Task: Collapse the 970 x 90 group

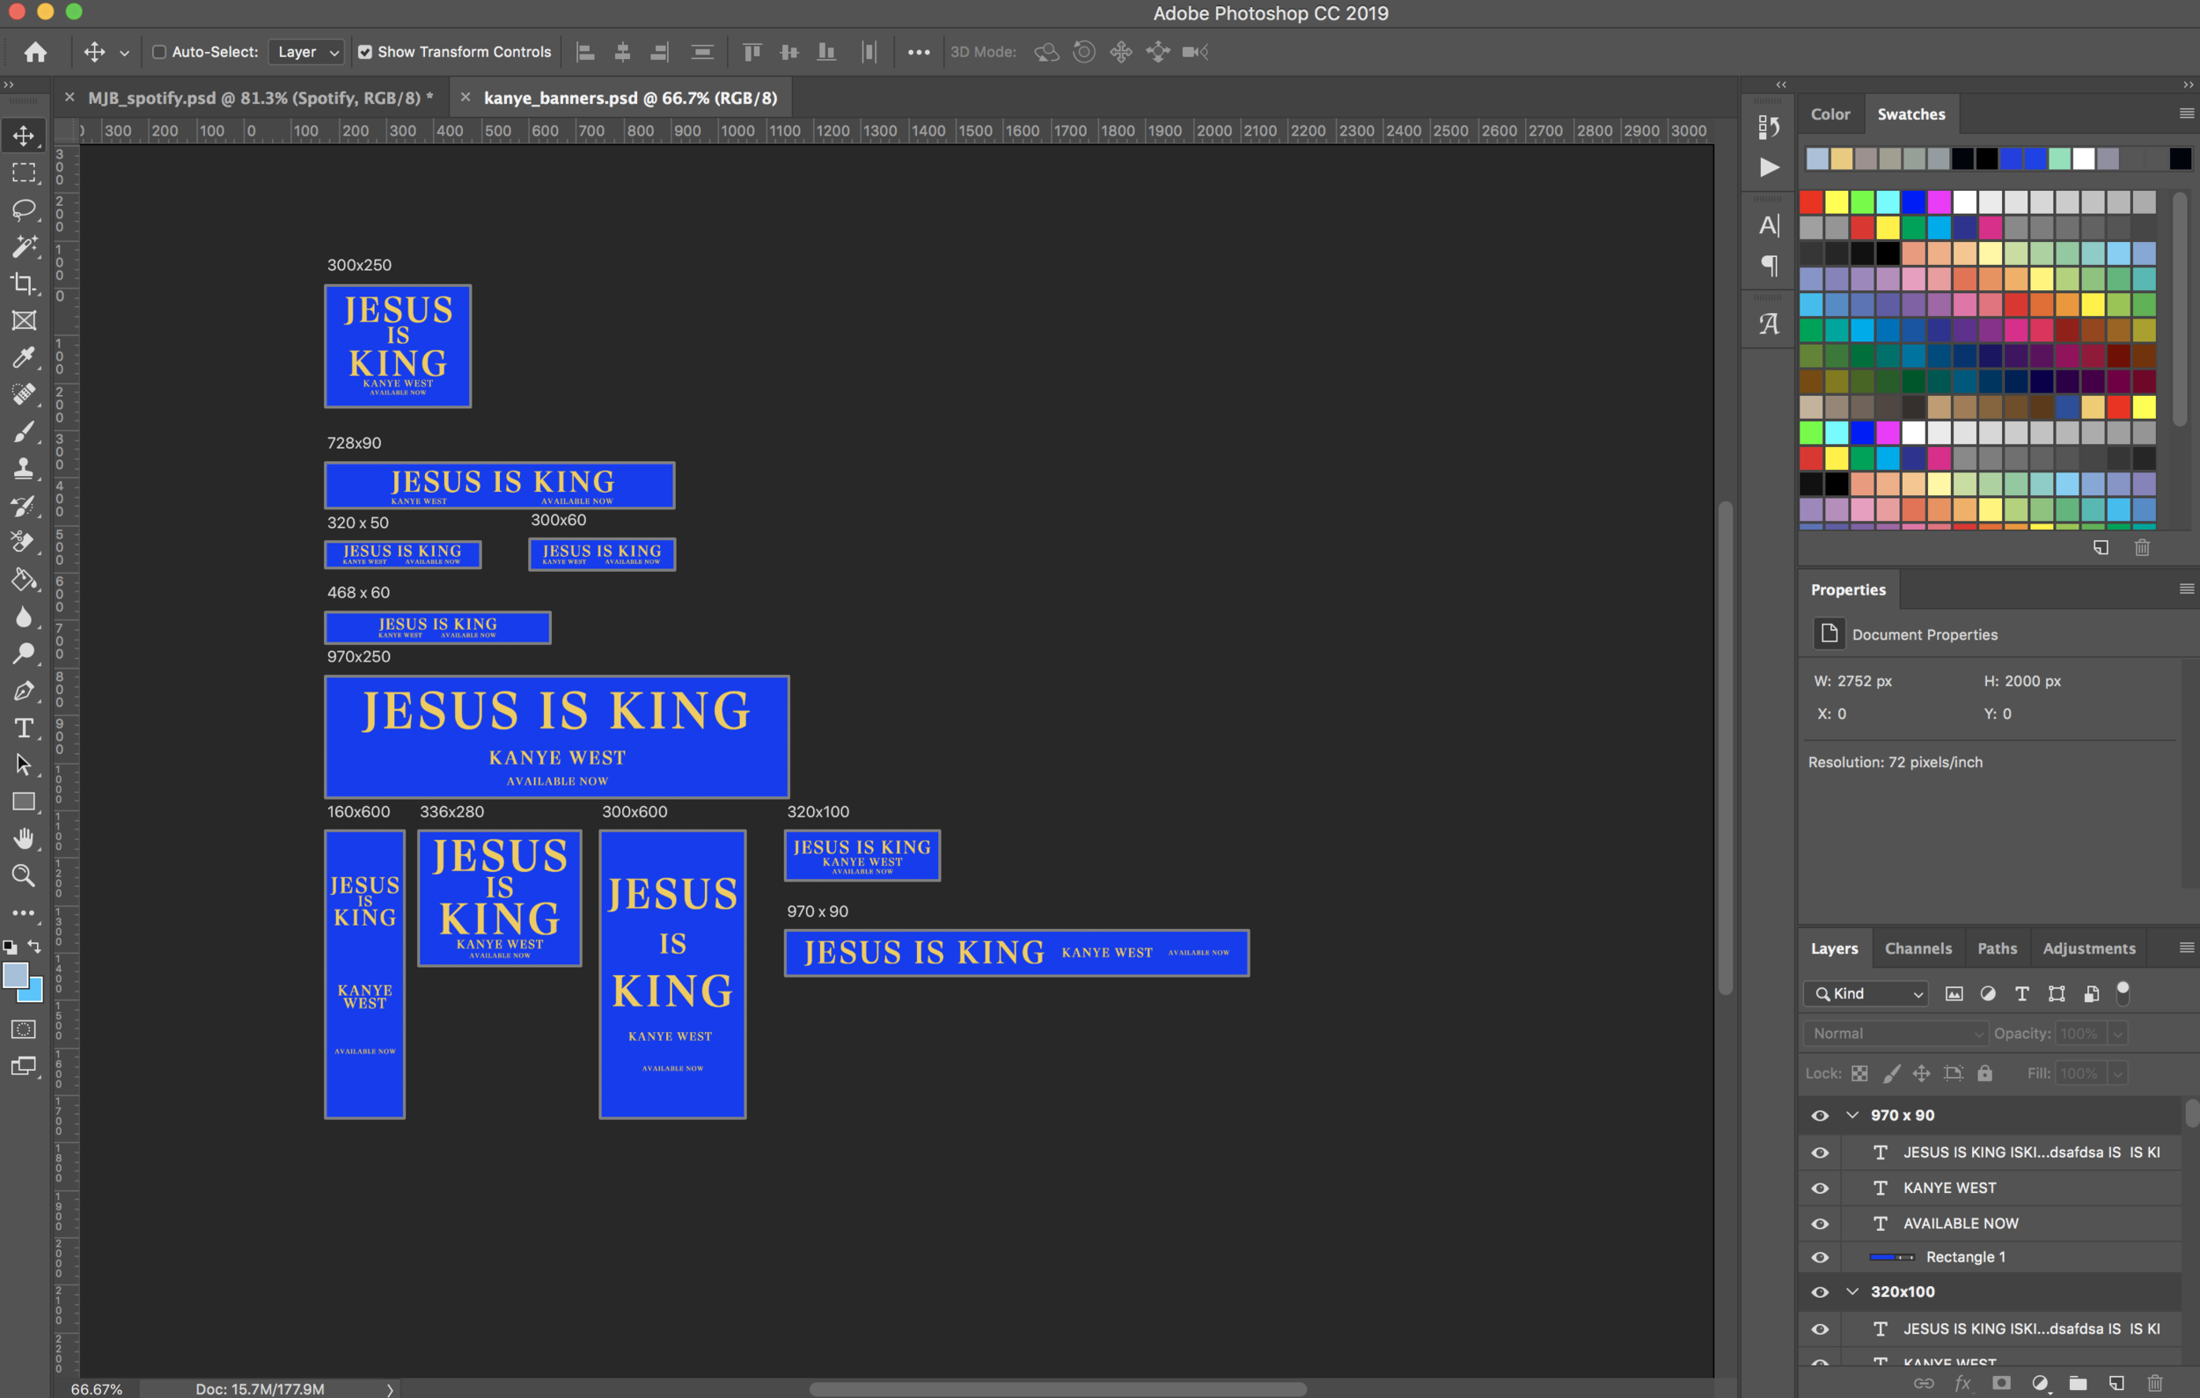Action: pyautogui.click(x=1852, y=1116)
